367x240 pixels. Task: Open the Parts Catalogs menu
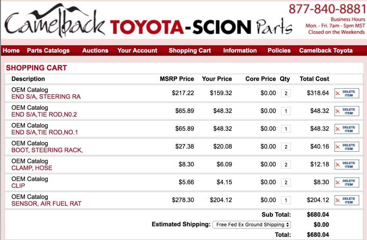point(48,50)
